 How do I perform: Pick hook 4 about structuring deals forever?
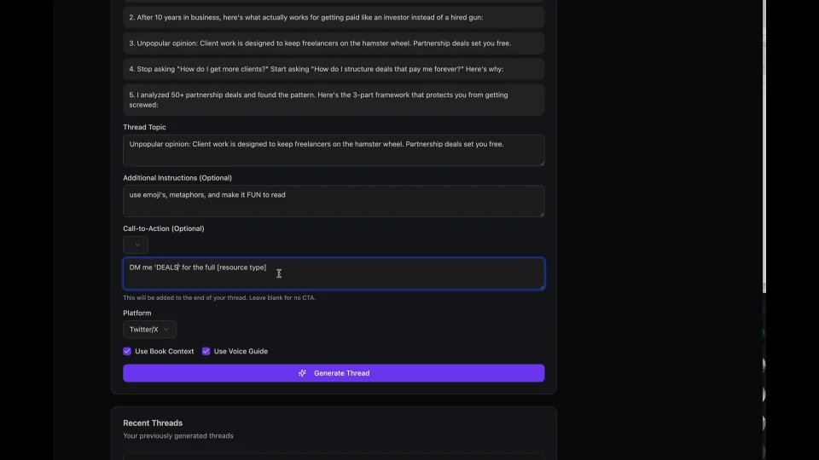(333, 68)
